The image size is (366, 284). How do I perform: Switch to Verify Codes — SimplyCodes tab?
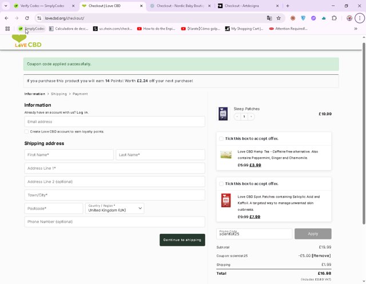point(42,6)
